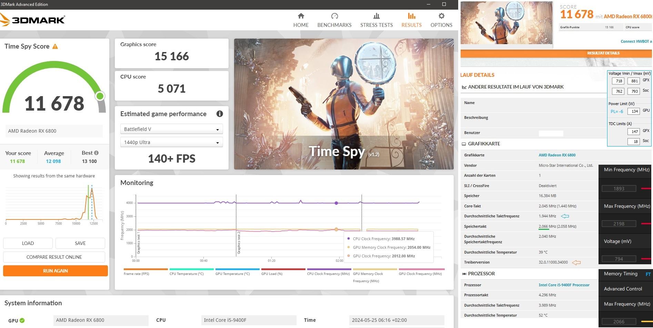
Task: Open the Intel Core i5-9400F Processor link
Action: (564, 285)
